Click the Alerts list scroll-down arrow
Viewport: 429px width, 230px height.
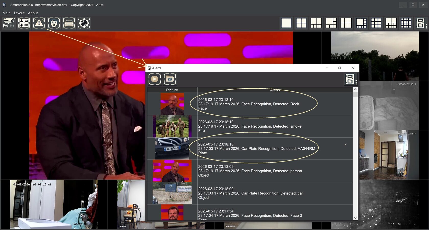tap(355, 218)
